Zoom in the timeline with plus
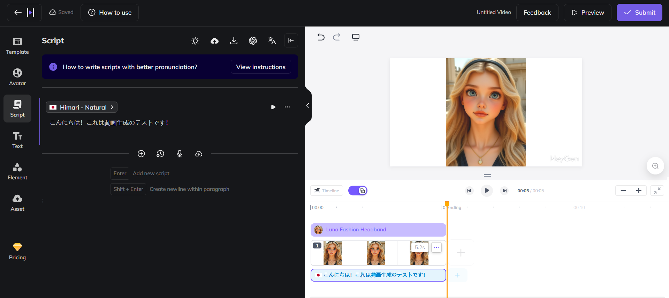669x298 pixels. click(x=639, y=191)
